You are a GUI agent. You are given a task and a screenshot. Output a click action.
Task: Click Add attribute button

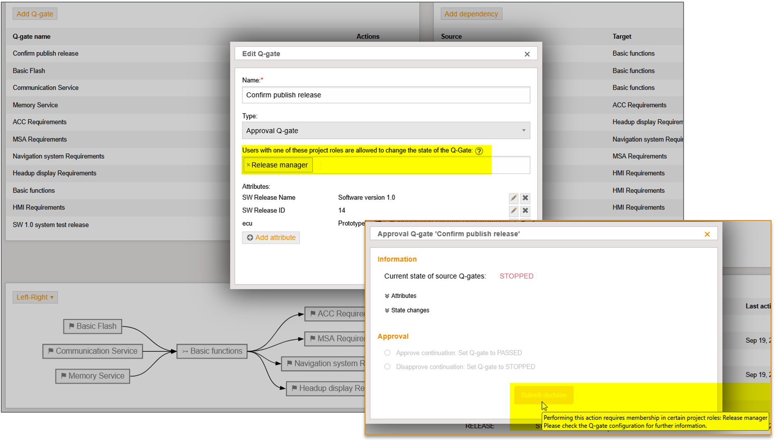[x=271, y=238]
